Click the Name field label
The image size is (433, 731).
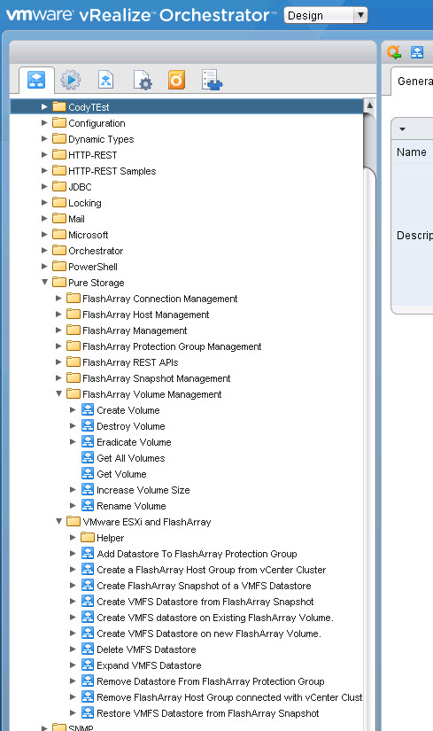point(412,152)
